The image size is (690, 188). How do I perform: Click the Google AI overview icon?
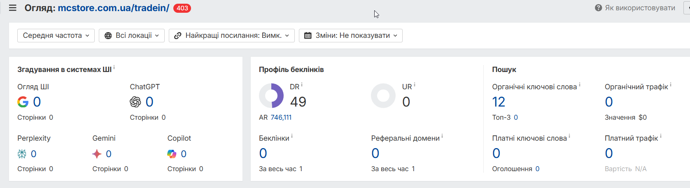coord(23,102)
